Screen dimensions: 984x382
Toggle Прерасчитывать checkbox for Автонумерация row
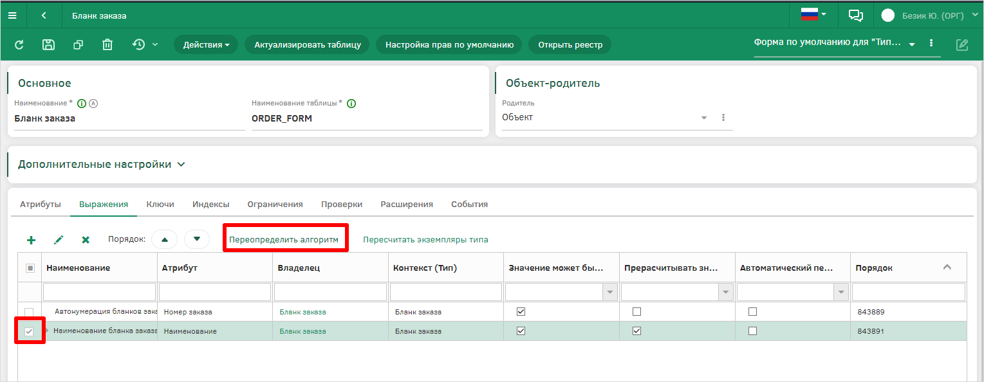[x=636, y=311]
